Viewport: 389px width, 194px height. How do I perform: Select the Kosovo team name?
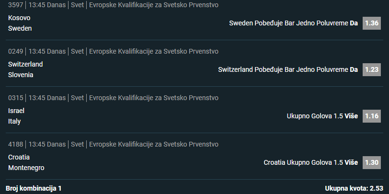(19, 18)
